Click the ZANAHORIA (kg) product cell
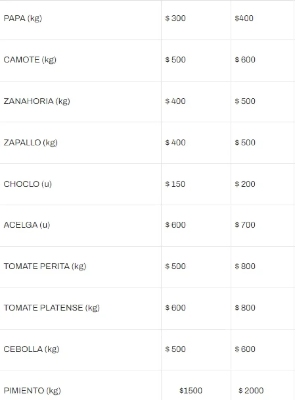The width and height of the screenshot is (295, 400). (x=37, y=101)
